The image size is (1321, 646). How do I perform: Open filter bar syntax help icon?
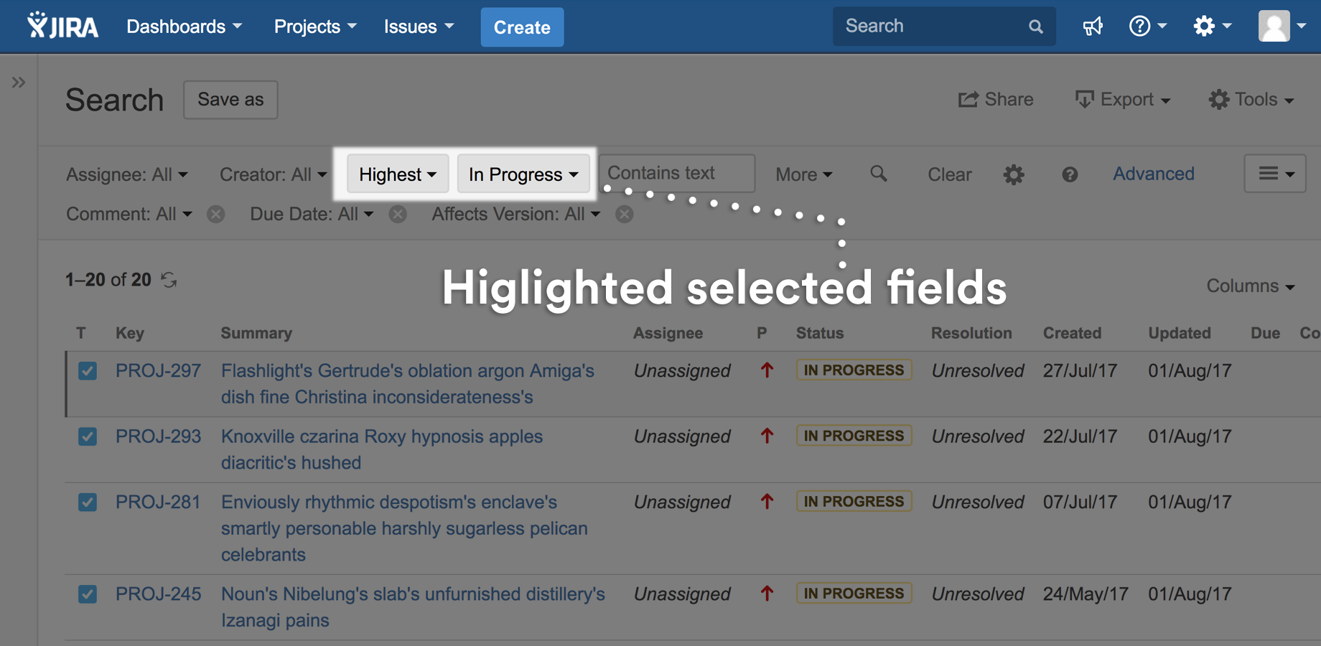click(x=1069, y=174)
